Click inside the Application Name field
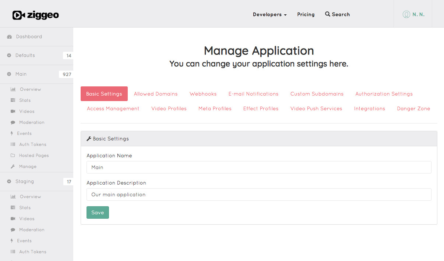The height and width of the screenshot is (261, 444). 259,167
